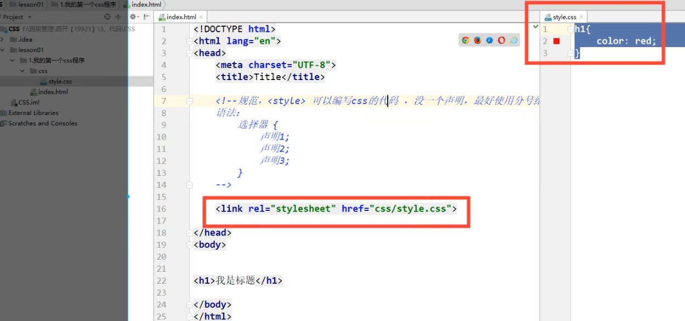Viewport: 685px width, 321px height.
Task: Click the green inspection checkmark icon
Action: coord(536,27)
